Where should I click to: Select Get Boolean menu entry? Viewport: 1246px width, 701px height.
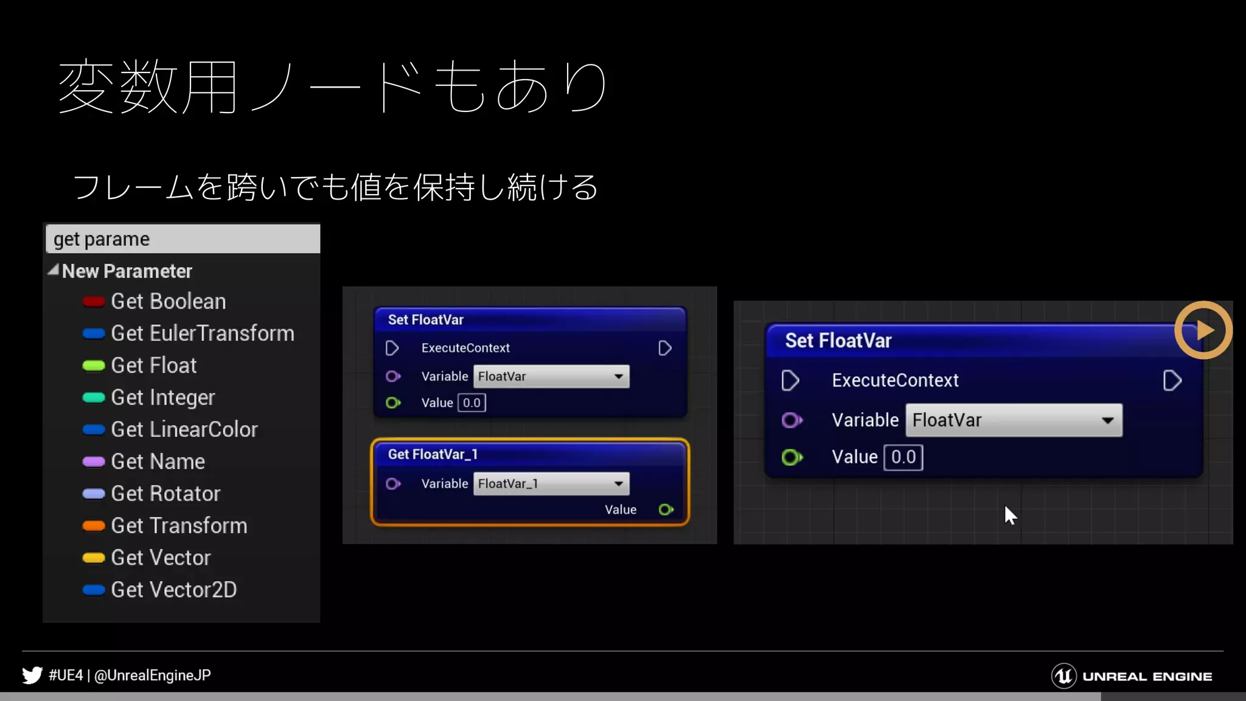tap(169, 301)
